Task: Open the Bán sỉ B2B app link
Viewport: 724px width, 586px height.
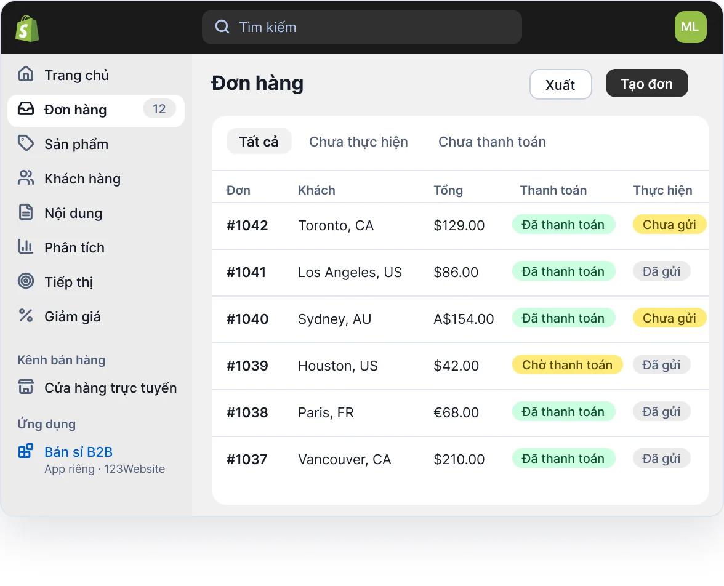Action: tap(79, 452)
